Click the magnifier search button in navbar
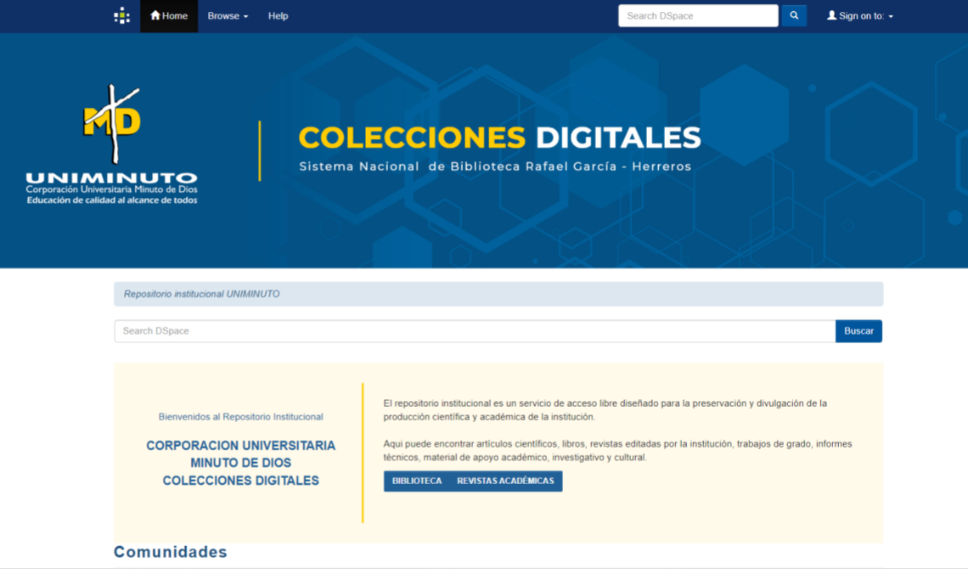Screen dimensions: 968x569 pos(794,16)
